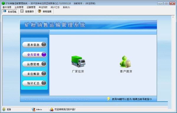Click the 欢迎使用我们的产品! status message
Viewport: 177px width, 113px height.
click(x=65, y=109)
